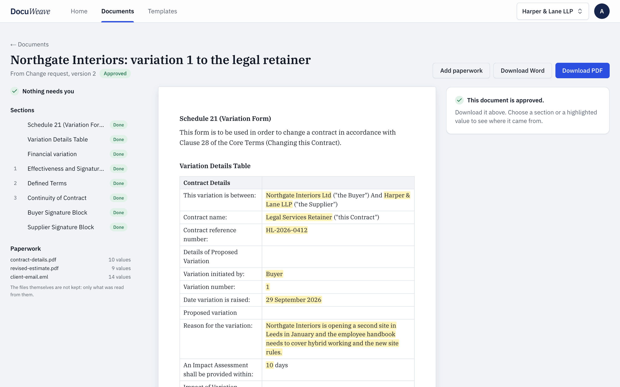Image resolution: width=620 pixels, height=387 pixels.
Task: Click the highlighted Buyer value
Action: [x=274, y=274]
